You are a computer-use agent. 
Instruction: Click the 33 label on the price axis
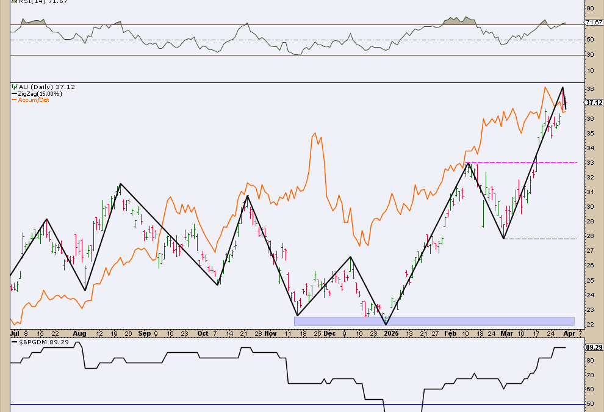pyautogui.click(x=590, y=163)
